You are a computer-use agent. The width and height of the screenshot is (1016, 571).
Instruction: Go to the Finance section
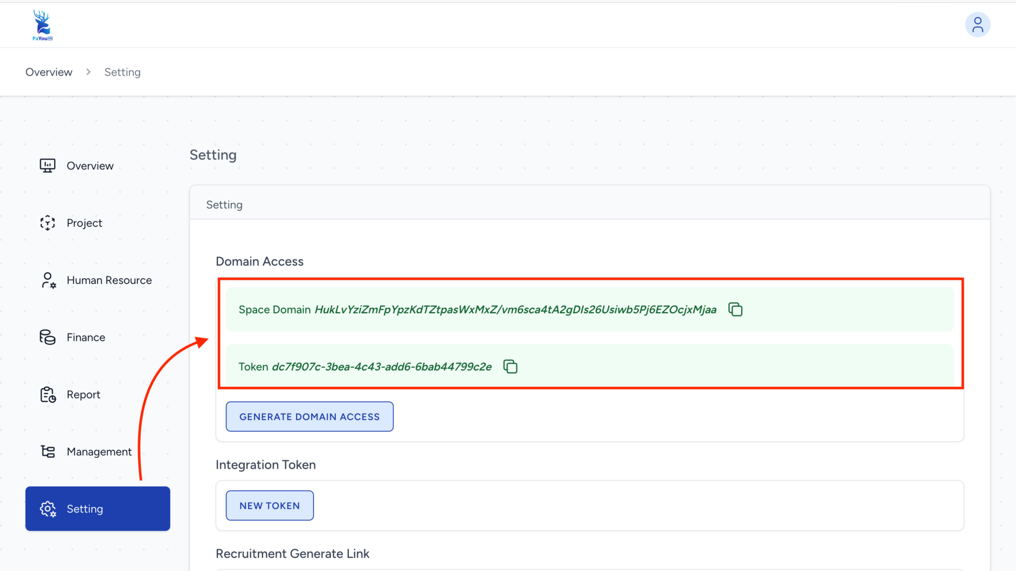[86, 337]
